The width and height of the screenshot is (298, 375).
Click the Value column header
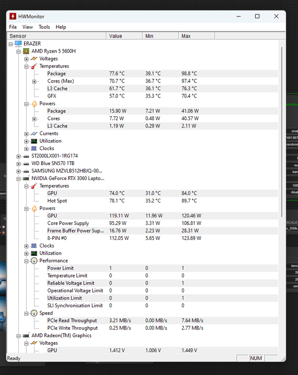pos(124,36)
